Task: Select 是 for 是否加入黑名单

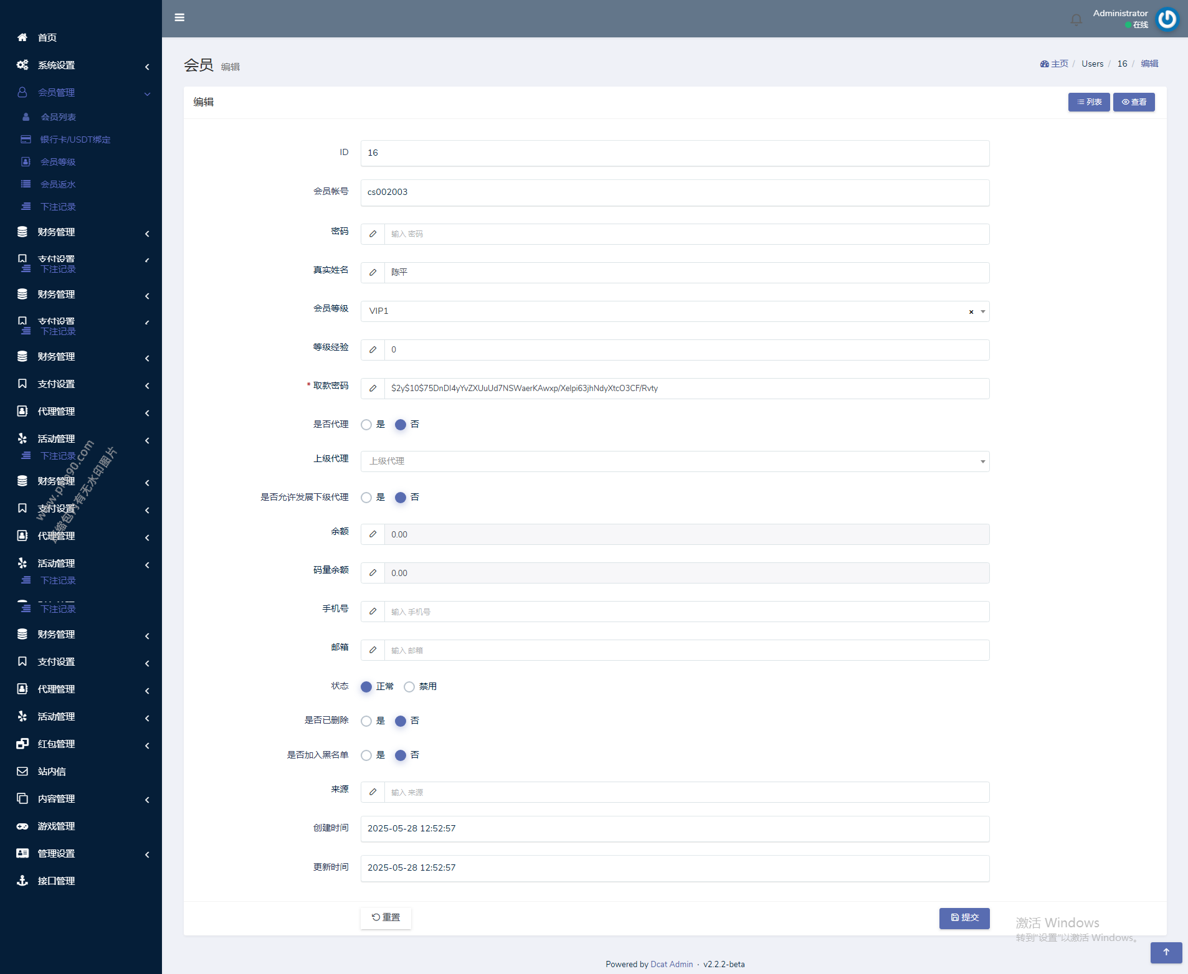Action: point(366,755)
